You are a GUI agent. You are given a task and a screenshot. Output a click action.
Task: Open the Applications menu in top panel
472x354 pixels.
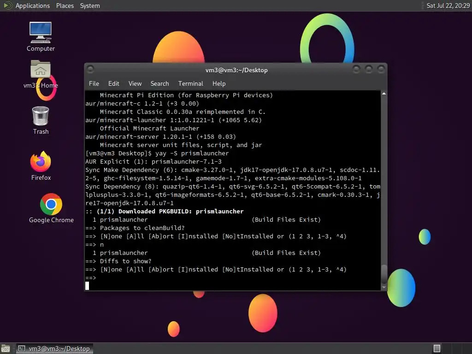33,6
